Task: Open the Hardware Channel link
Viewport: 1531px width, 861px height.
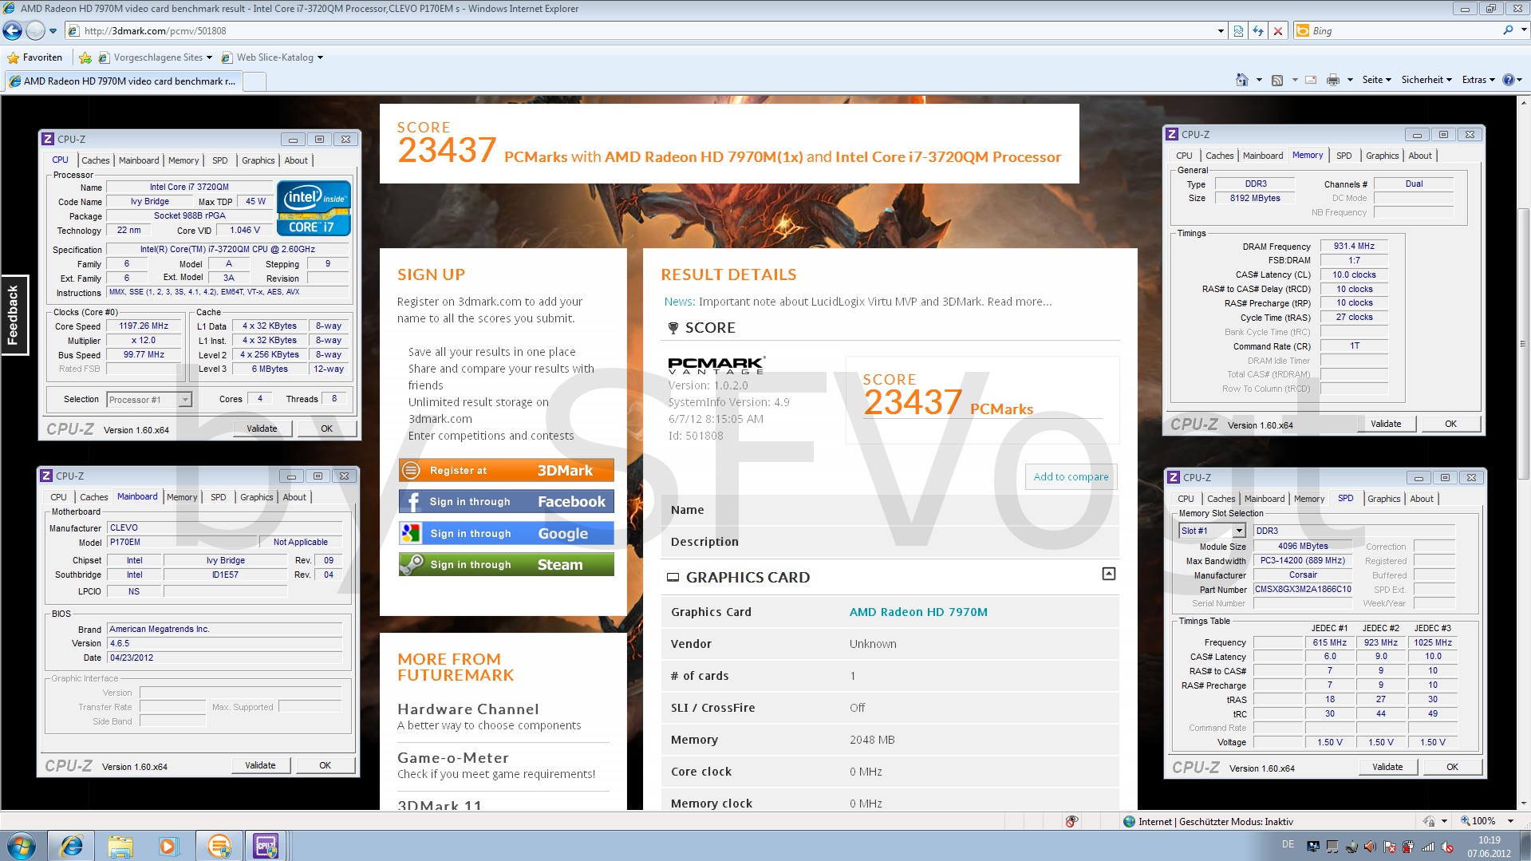Action: [468, 709]
